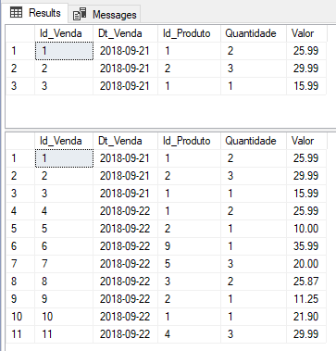Viewport: 336px width, 351px height.
Task: Click the cell with value 35.99
Action: tap(306, 246)
